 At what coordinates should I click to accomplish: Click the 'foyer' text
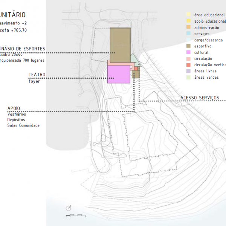coord(34,81)
